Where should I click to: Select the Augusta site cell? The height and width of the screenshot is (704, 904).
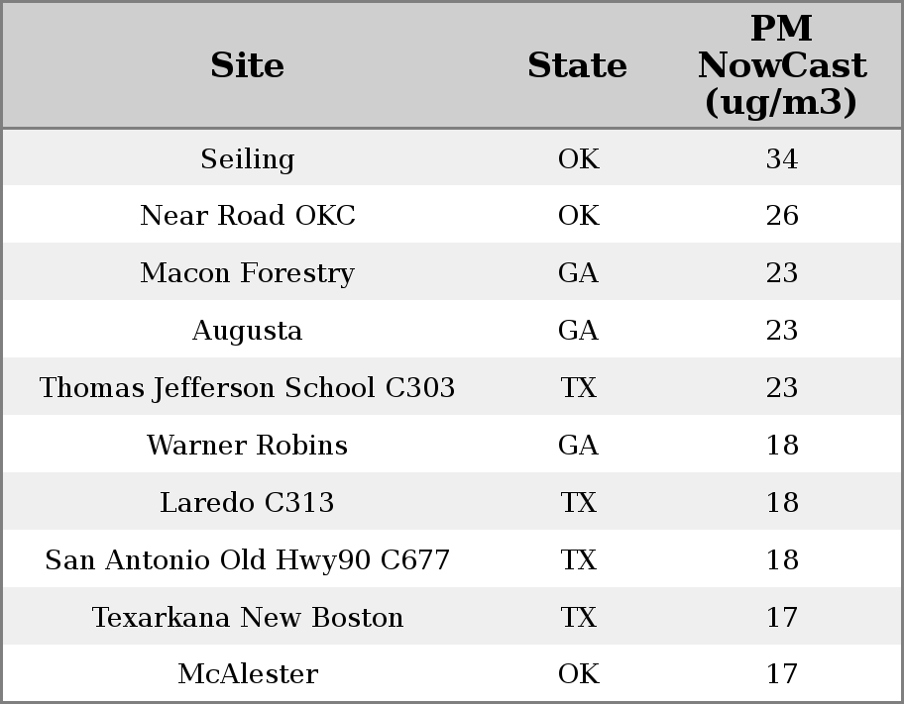coord(248,331)
